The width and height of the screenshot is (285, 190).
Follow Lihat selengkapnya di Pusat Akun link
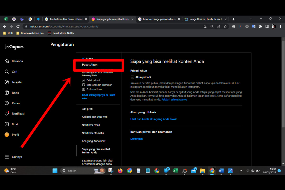click(x=98, y=97)
